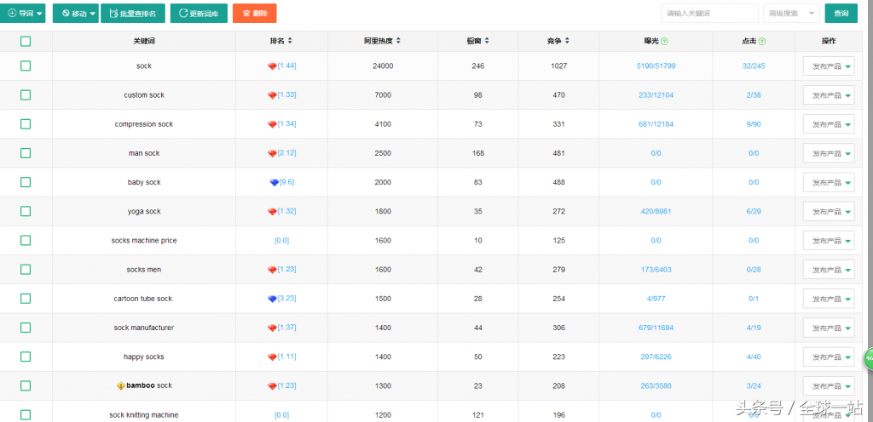Click keyword text 'cartoon tube sock.'

(144, 299)
